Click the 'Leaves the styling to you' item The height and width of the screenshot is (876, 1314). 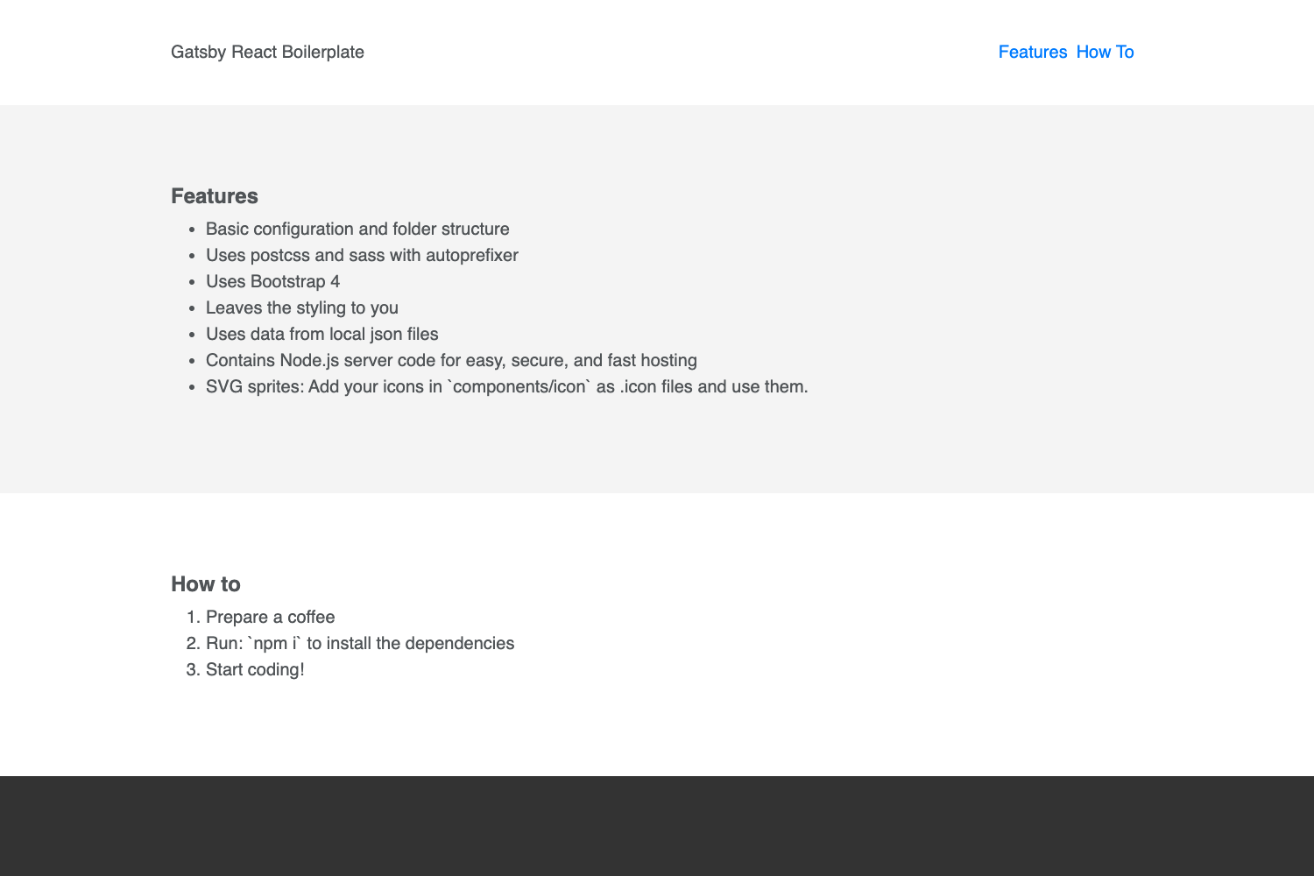[302, 307]
